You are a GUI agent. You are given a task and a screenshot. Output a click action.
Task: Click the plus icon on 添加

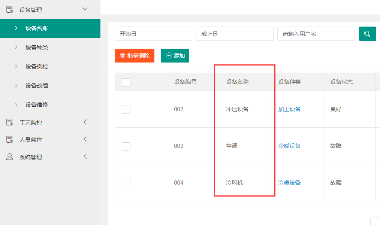click(x=169, y=56)
